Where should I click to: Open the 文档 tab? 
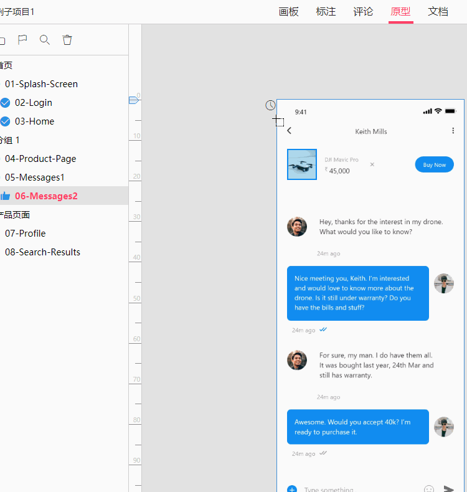pos(438,11)
